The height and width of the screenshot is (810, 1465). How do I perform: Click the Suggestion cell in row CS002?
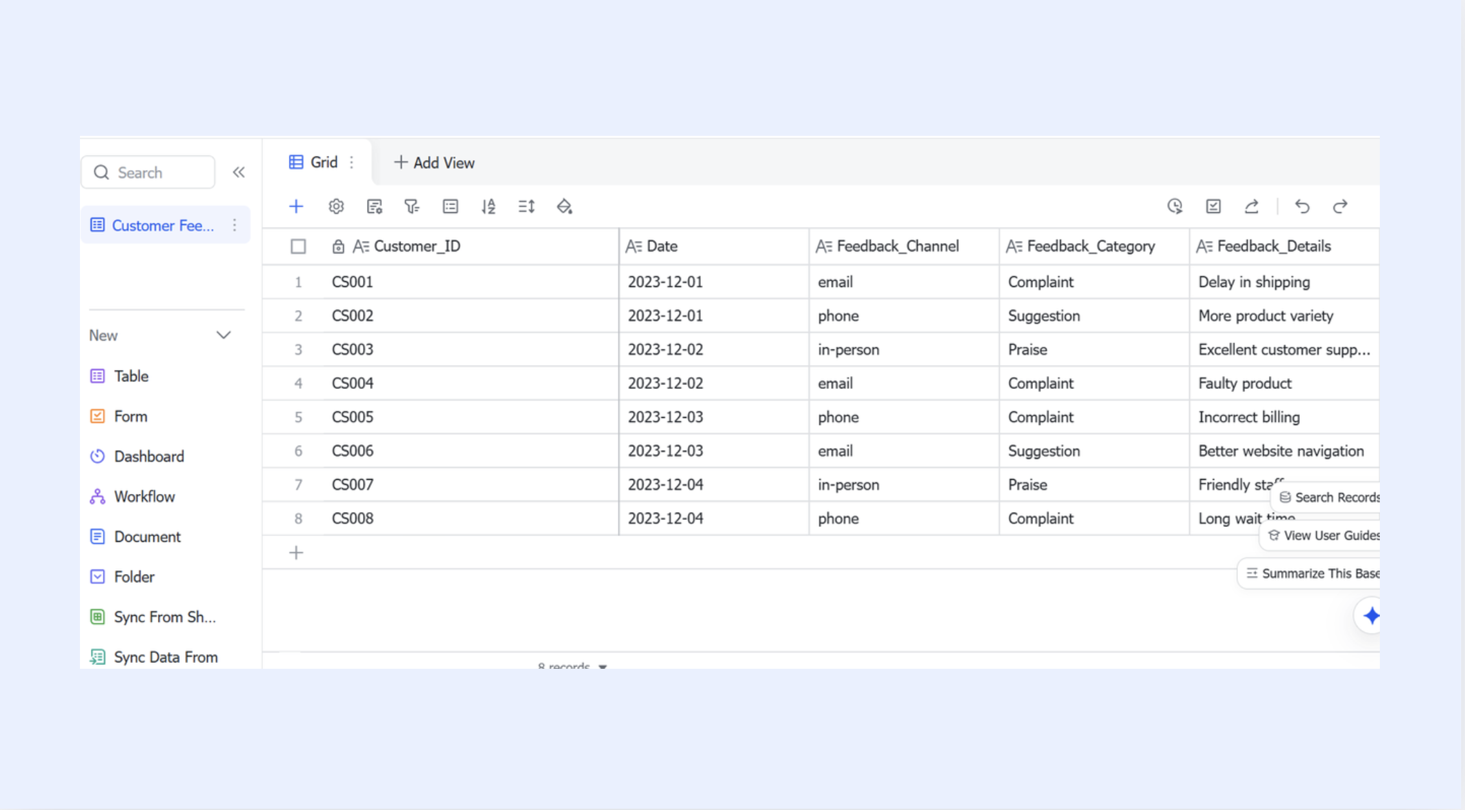coord(1094,315)
